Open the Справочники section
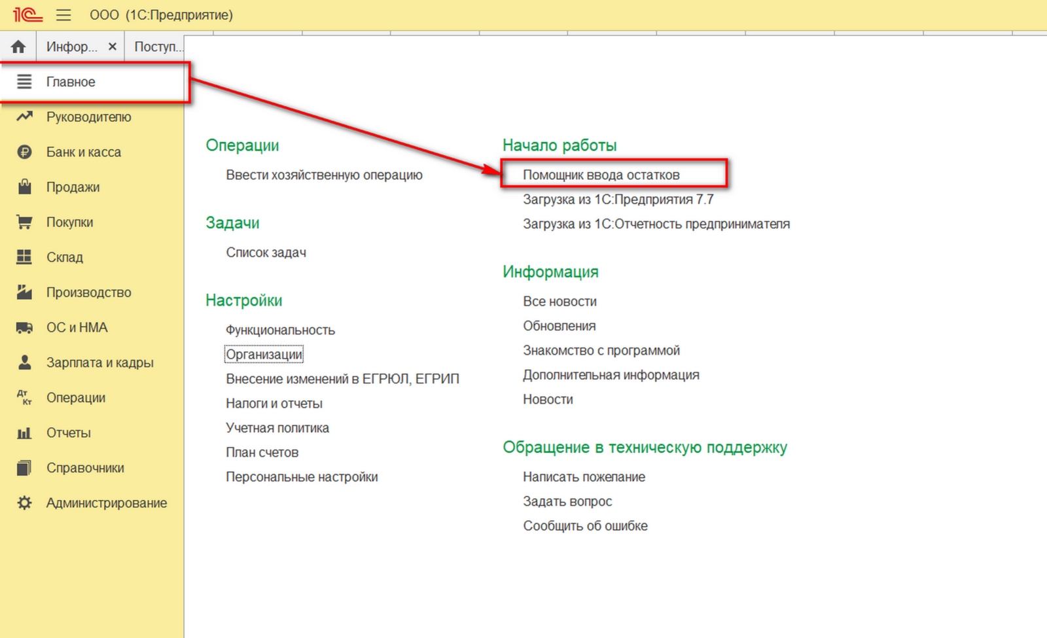1047x638 pixels. [x=86, y=468]
